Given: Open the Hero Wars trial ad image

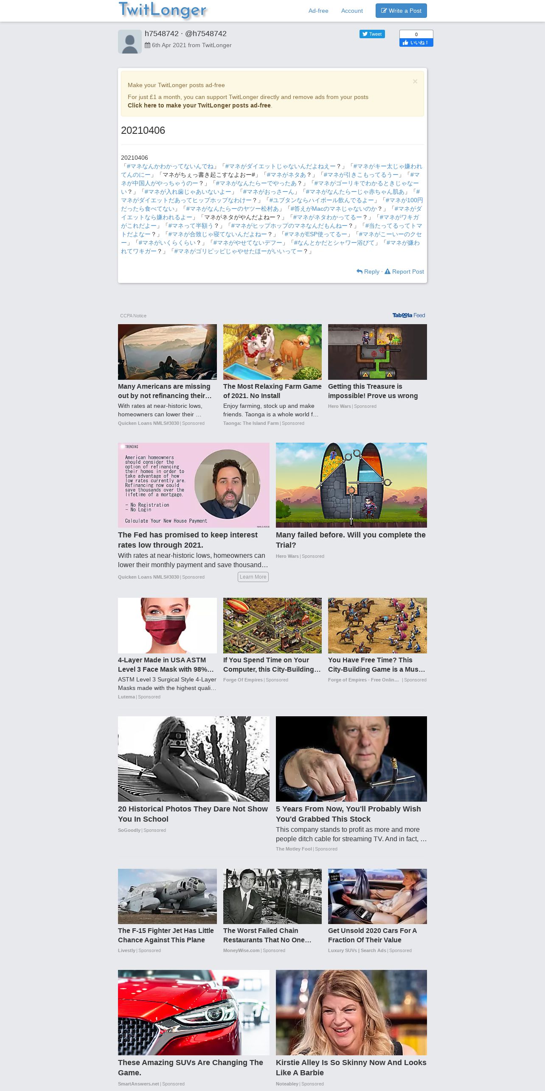Looking at the screenshot, I should (x=351, y=485).
